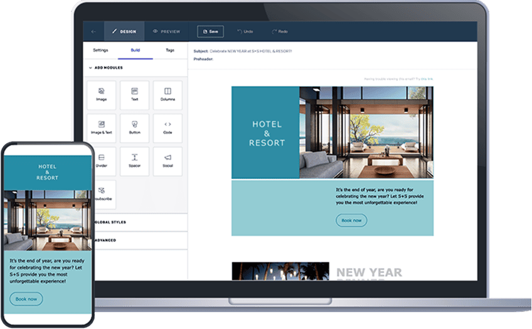
Task: Insert the Code module
Action: click(168, 128)
